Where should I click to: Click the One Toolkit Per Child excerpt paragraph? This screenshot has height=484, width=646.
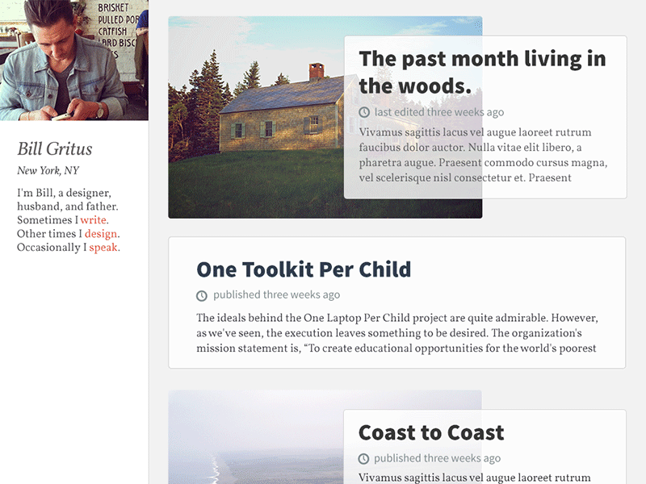tap(397, 333)
